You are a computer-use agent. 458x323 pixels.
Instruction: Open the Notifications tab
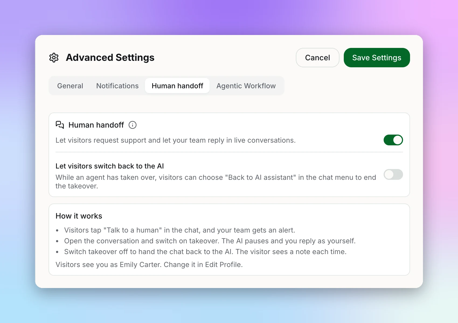point(117,86)
